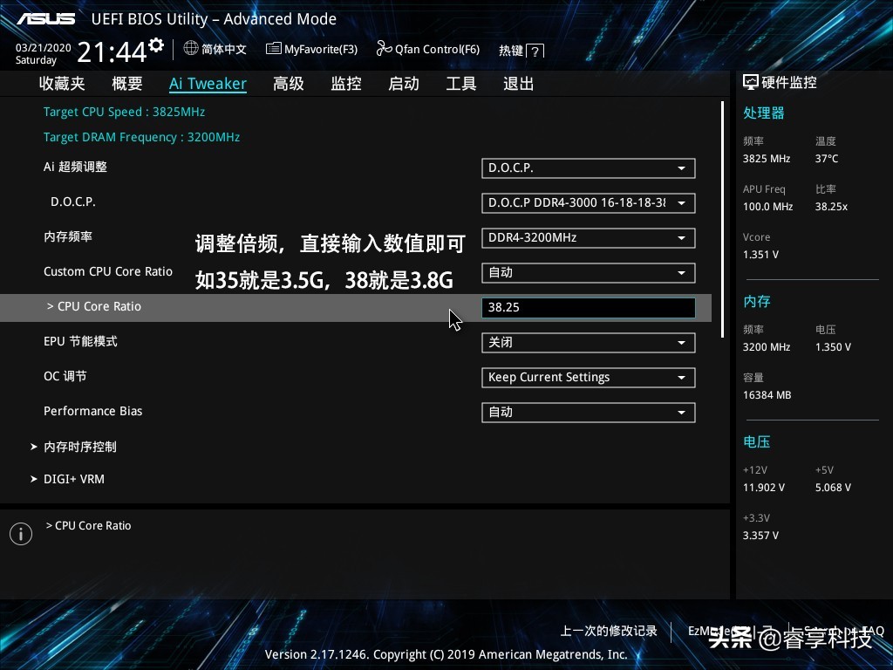893x670 pixels.
Task: Open the OC 调节 Keep Current Settings dropdown
Action: pyautogui.click(x=588, y=378)
